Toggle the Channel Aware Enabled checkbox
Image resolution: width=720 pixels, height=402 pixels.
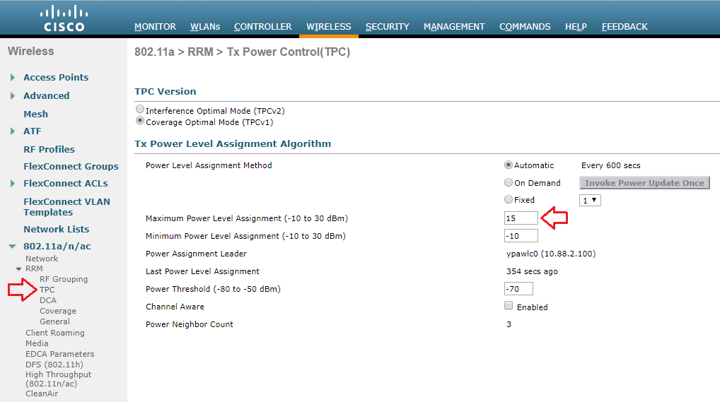[x=509, y=306]
